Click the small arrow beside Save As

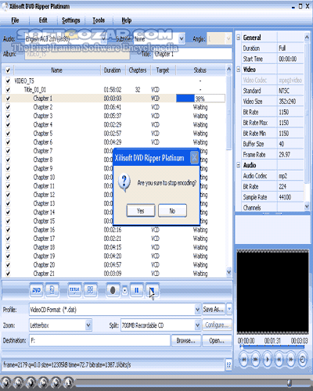(x=229, y=309)
